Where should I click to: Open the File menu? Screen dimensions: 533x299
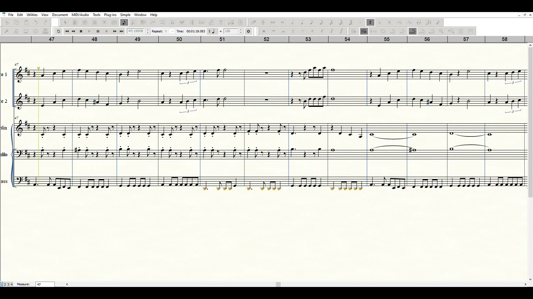[x=11, y=15]
